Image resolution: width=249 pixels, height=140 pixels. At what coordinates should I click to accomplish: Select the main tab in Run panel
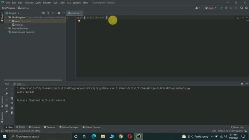coord(19,84)
